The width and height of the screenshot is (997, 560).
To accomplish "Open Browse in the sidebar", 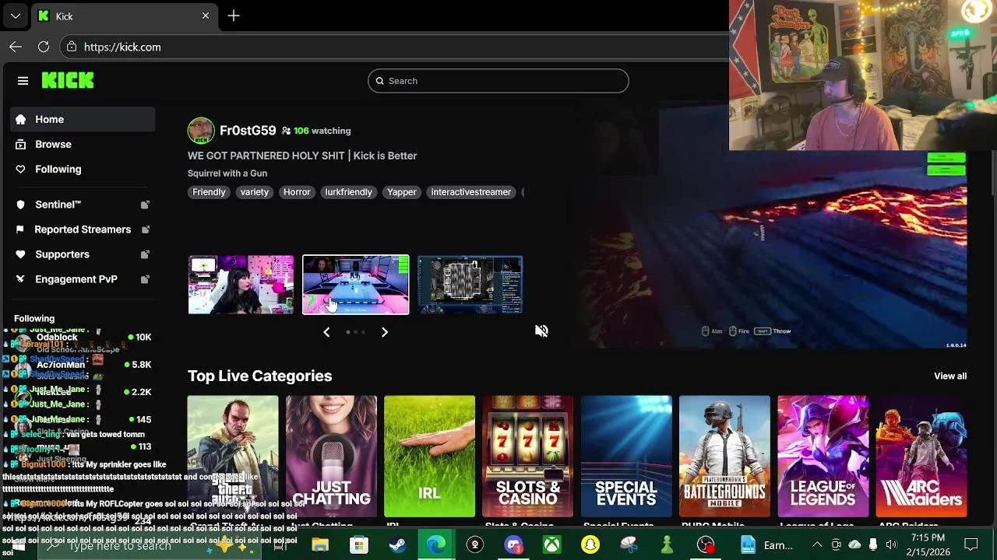I will pyautogui.click(x=83, y=144).
